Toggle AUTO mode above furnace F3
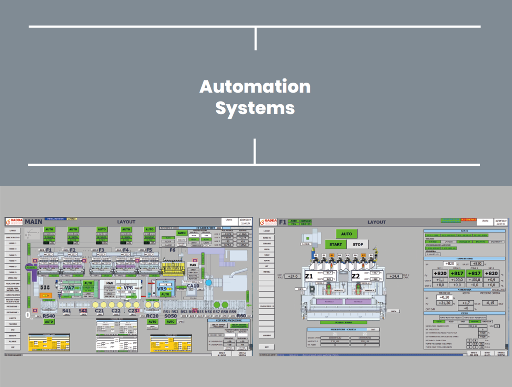The height and width of the screenshot is (387, 512). 102,229
